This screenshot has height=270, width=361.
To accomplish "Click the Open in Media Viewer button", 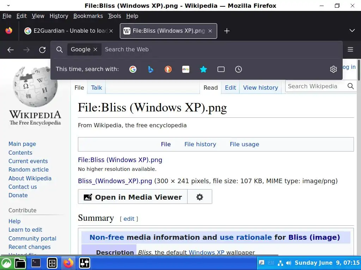I will point(133,197).
